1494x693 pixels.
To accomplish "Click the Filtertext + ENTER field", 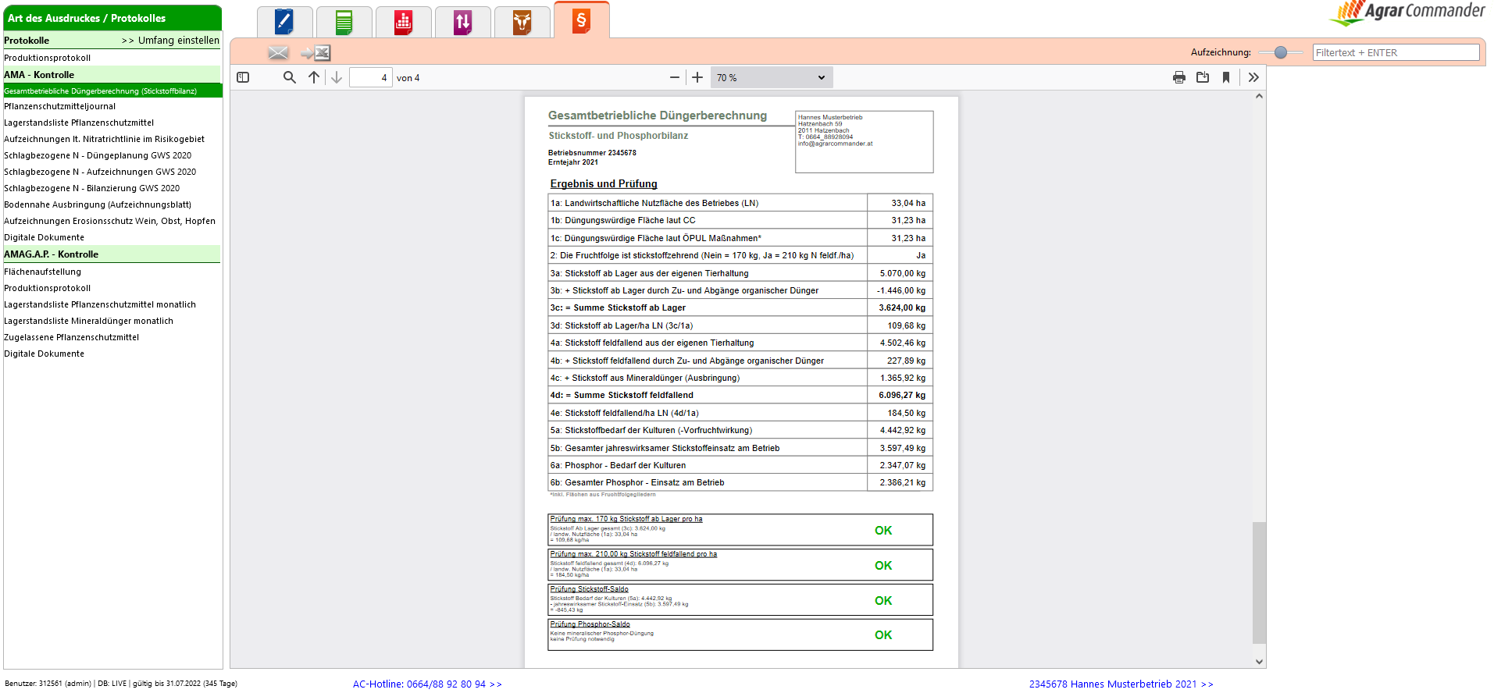I will click(x=1396, y=52).
